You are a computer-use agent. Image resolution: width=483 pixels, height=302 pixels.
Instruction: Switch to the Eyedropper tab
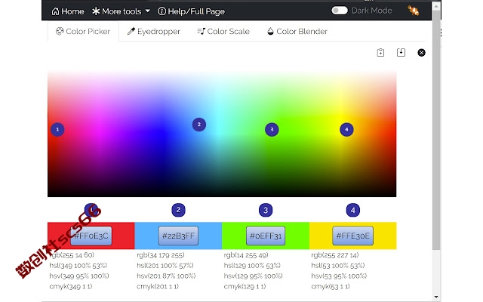tap(154, 31)
